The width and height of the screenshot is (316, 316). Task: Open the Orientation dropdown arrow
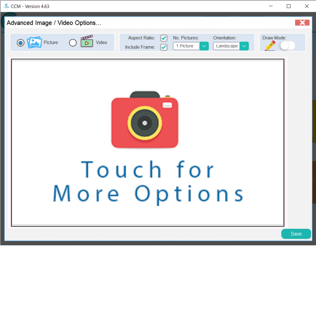point(244,46)
